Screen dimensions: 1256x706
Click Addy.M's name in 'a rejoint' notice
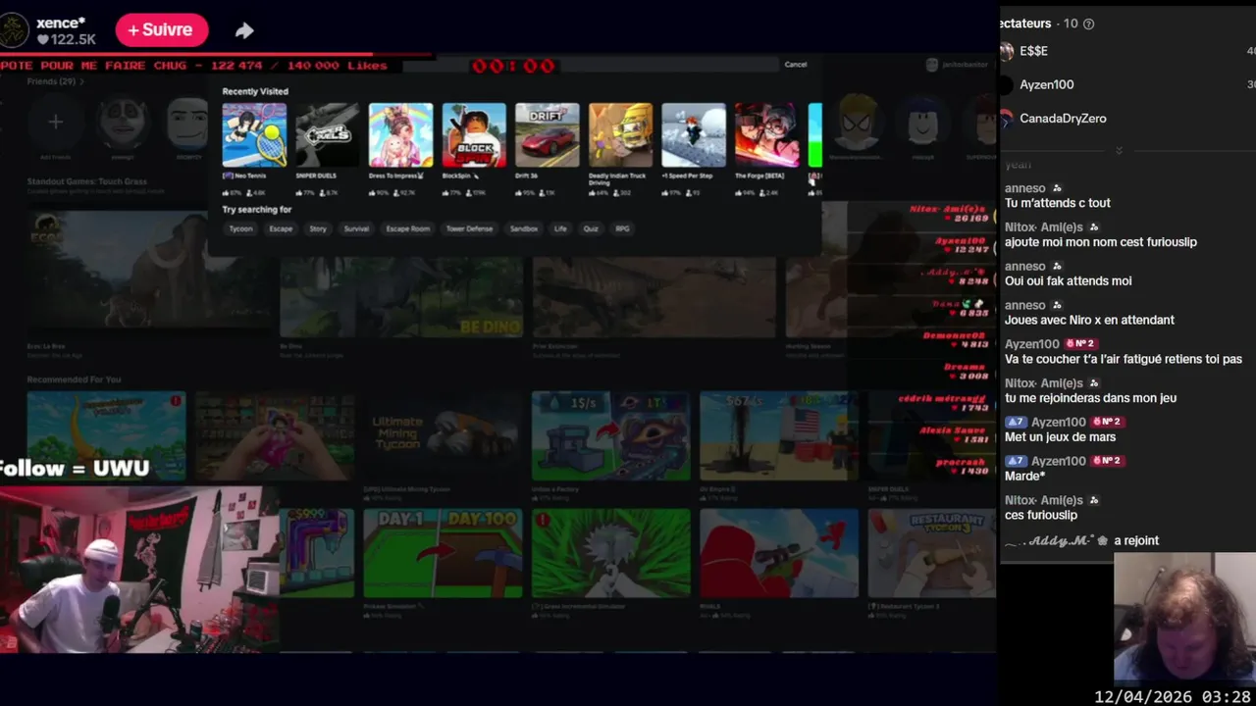tap(1056, 540)
